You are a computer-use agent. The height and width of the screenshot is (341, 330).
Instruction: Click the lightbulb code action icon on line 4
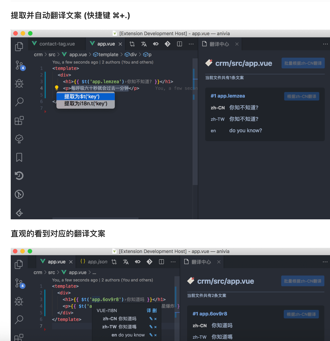pos(56,88)
